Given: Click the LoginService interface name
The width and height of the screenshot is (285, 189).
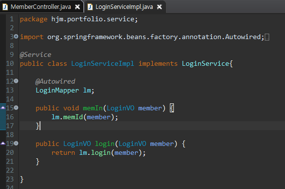Looking at the screenshot, I should [x=205, y=63].
